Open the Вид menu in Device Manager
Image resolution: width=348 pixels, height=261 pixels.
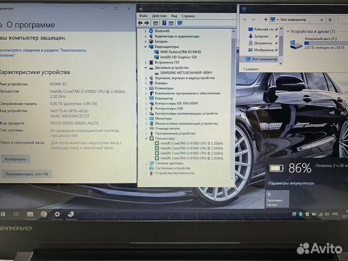[x=174, y=16]
